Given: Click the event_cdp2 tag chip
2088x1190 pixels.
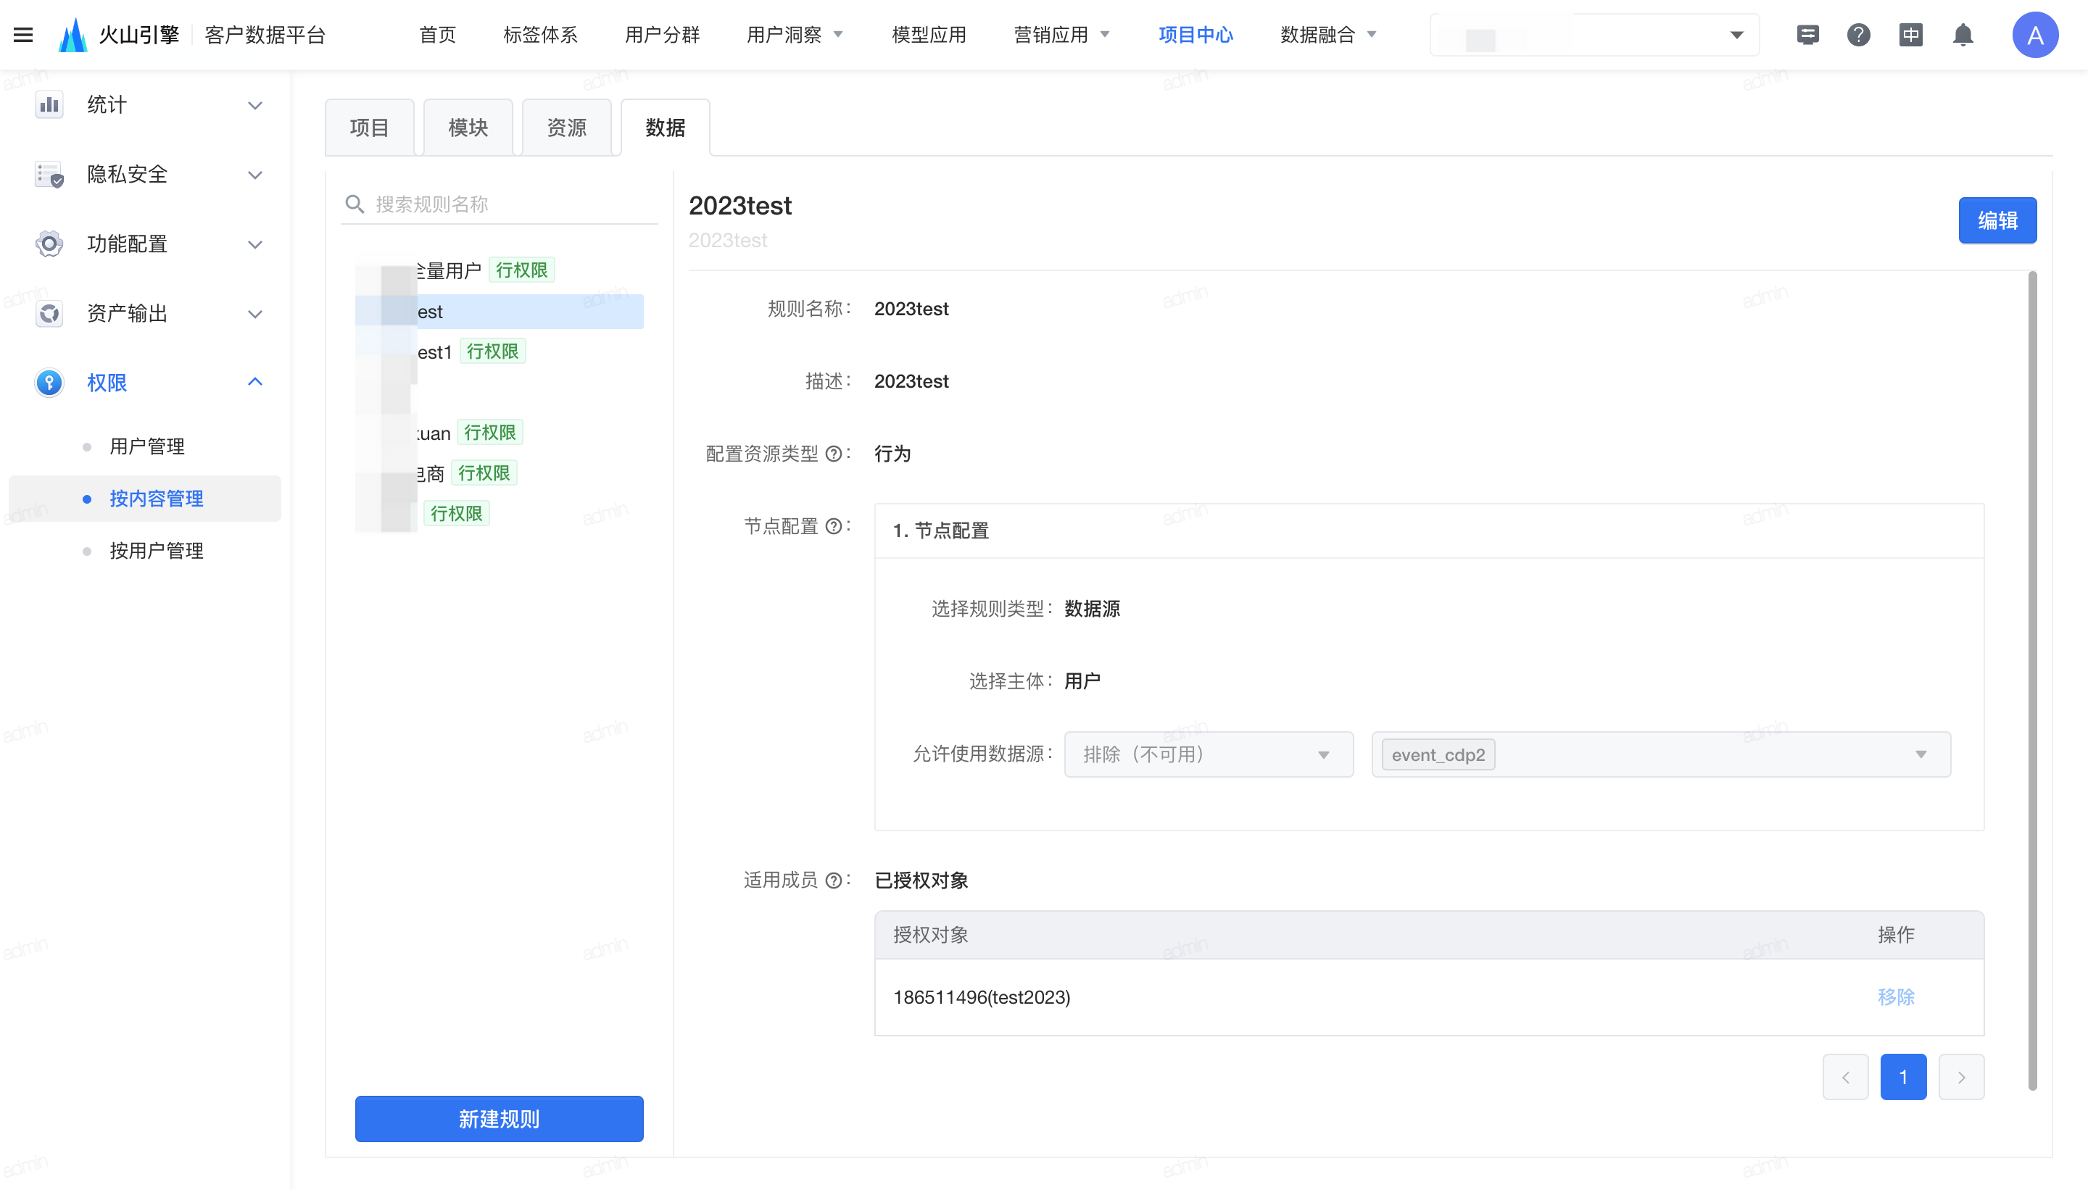Looking at the screenshot, I should [1437, 754].
